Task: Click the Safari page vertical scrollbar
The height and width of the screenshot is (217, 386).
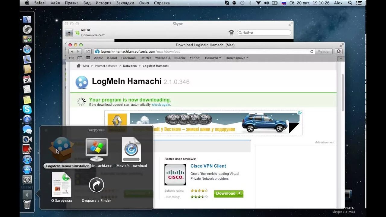Action: 343,92
